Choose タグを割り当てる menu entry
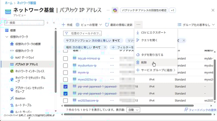The image size is (217, 121). [x=156, y=55]
